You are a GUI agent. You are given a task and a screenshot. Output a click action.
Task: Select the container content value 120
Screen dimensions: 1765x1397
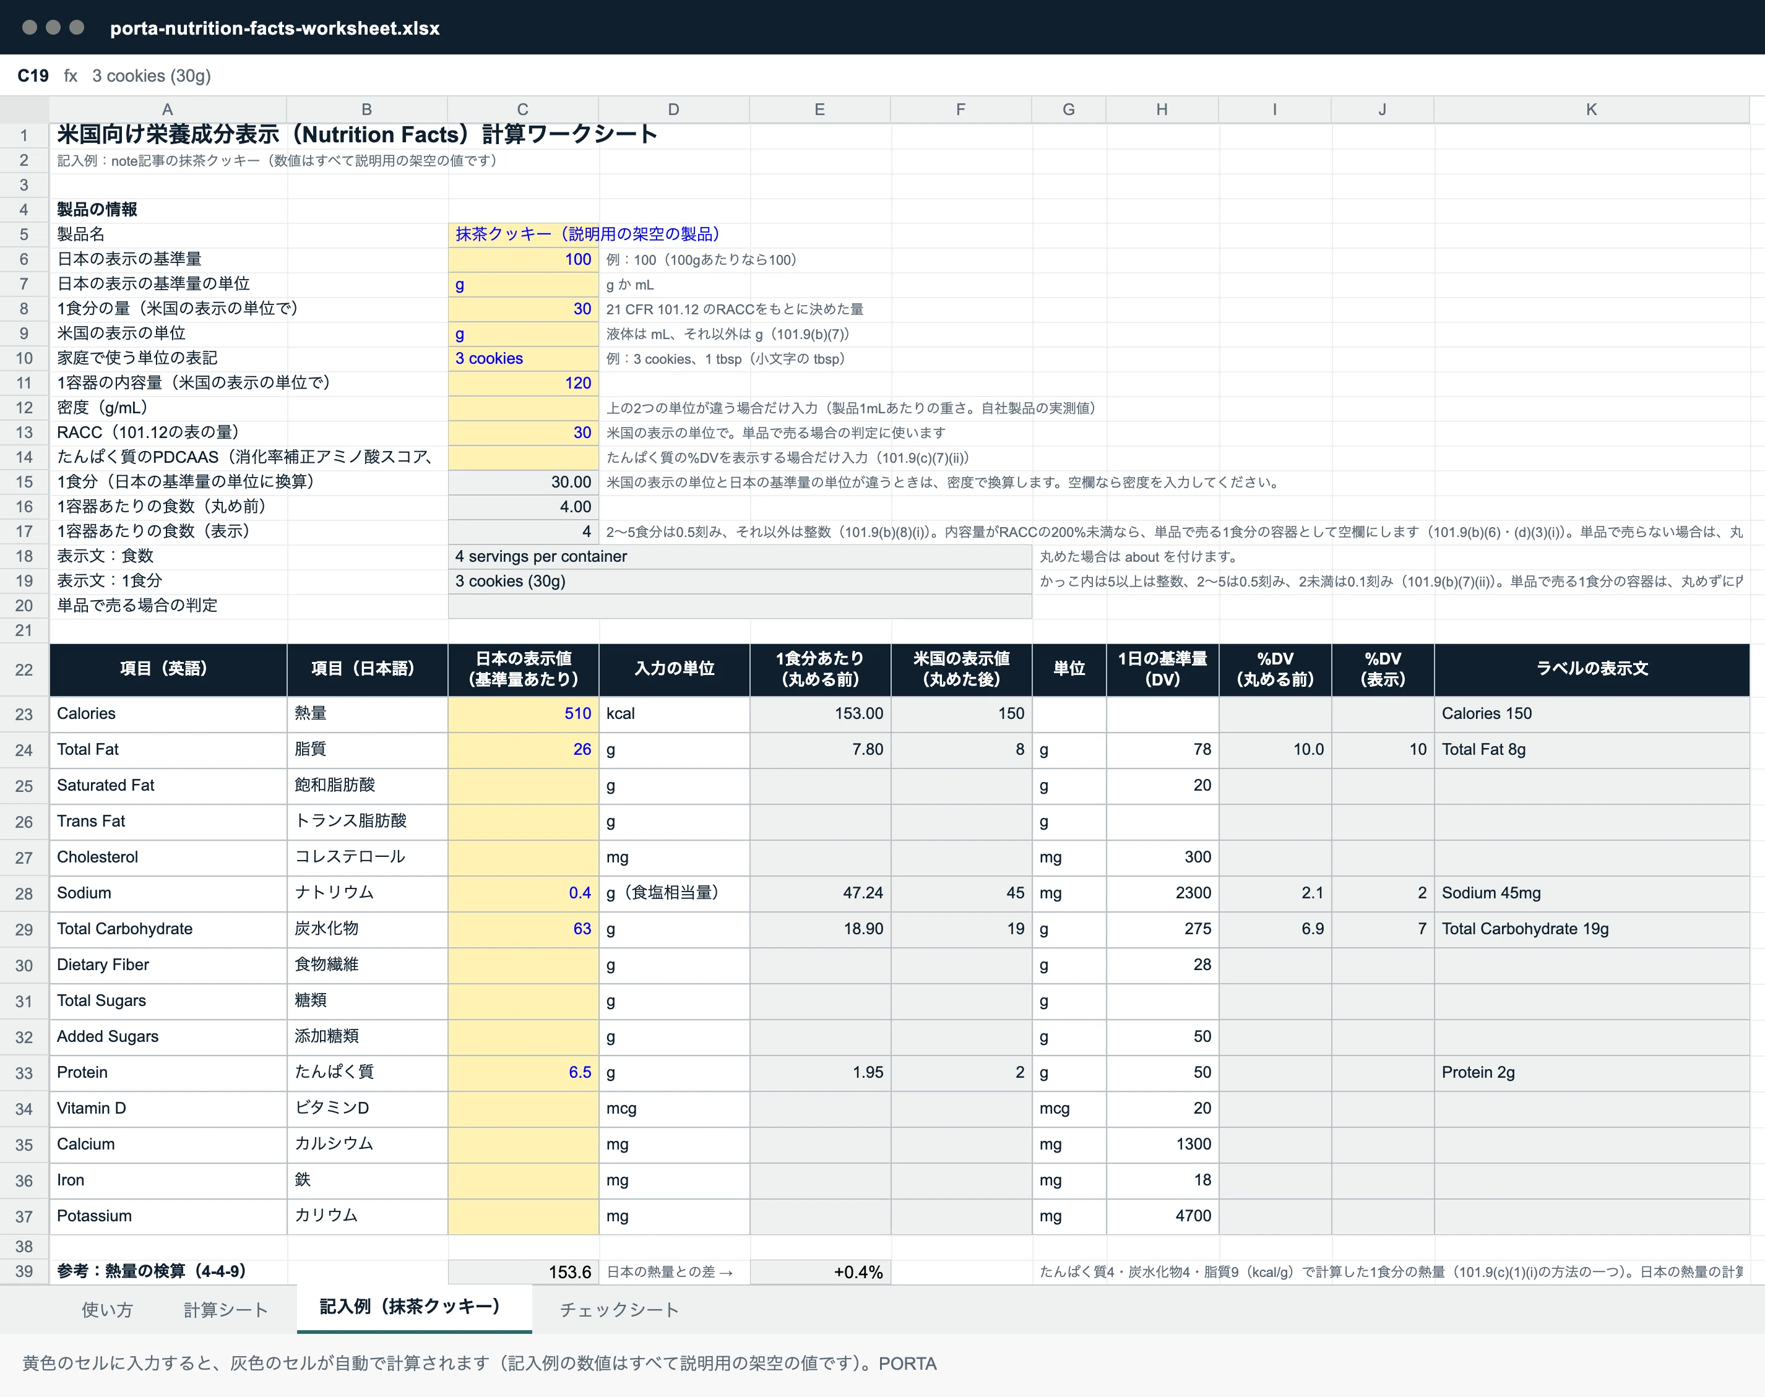(523, 383)
